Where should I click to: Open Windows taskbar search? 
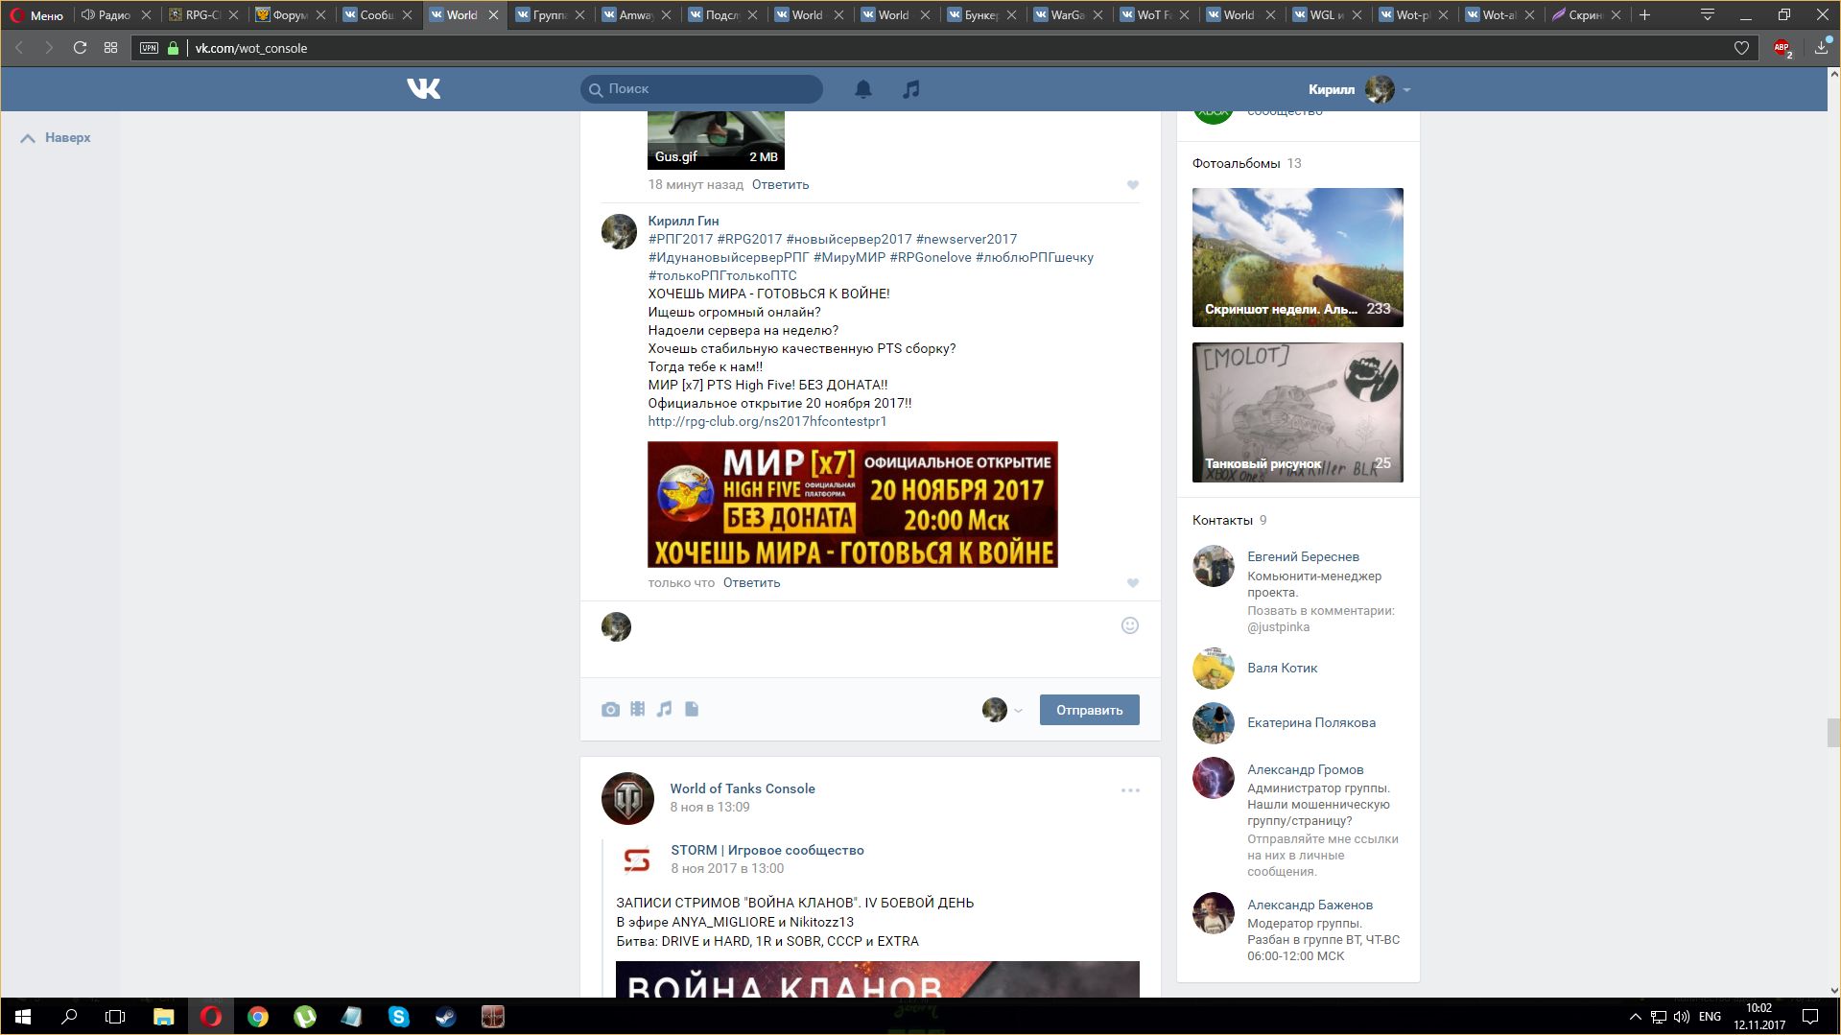click(x=69, y=1017)
